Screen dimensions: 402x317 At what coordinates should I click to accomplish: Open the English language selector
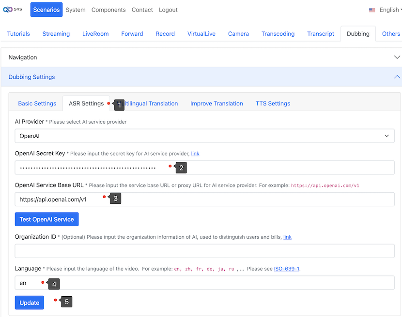tap(385, 10)
